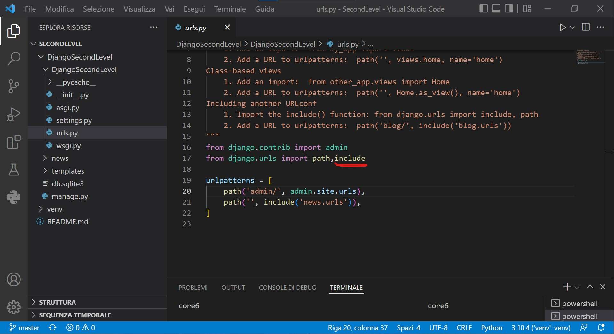Screen dimensions: 614x334
Task: Open the Selezione menu
Action: [98, 9]
